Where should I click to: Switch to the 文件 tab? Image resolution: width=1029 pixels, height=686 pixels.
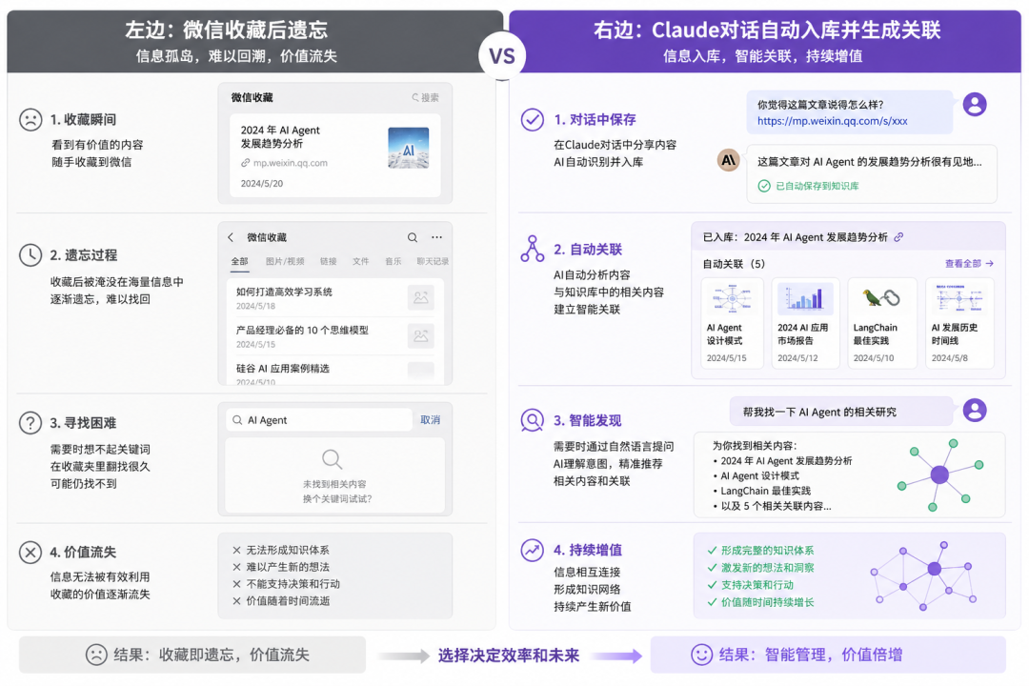[361, 261]
